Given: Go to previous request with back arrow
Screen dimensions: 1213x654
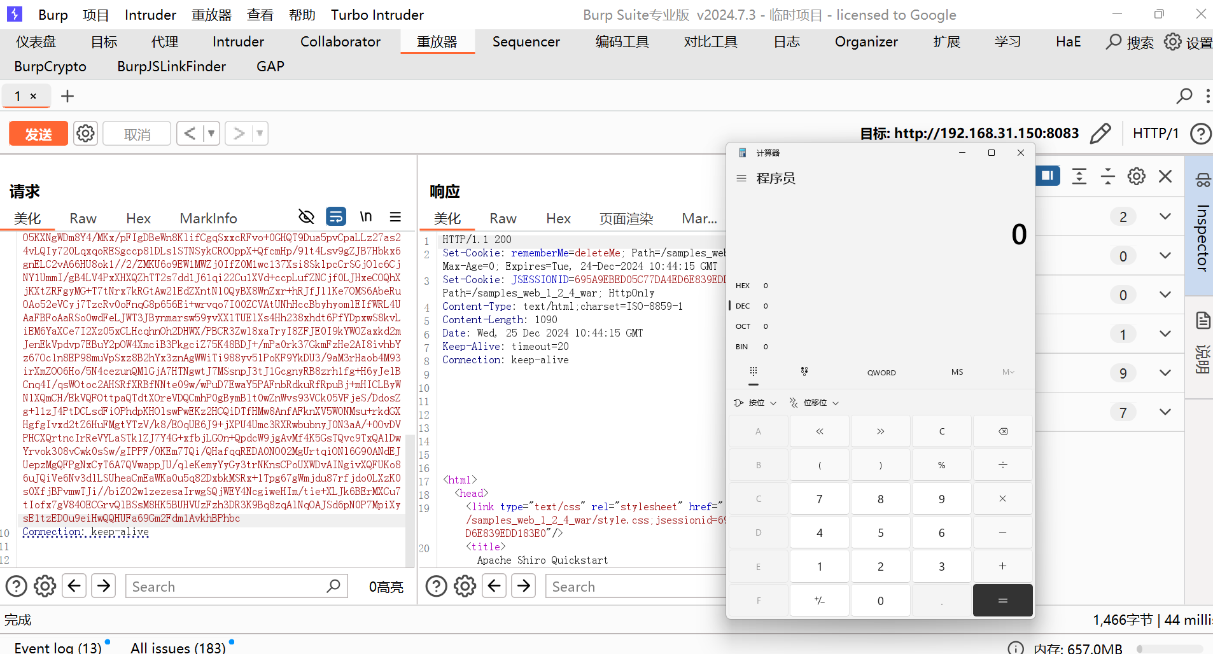Looking at the screenshot, I should coord(190,134).
